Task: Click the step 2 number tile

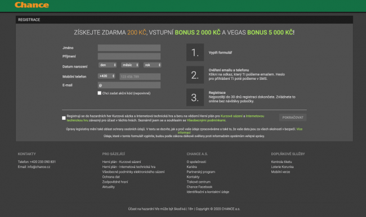Action: [x=195, y=75]
